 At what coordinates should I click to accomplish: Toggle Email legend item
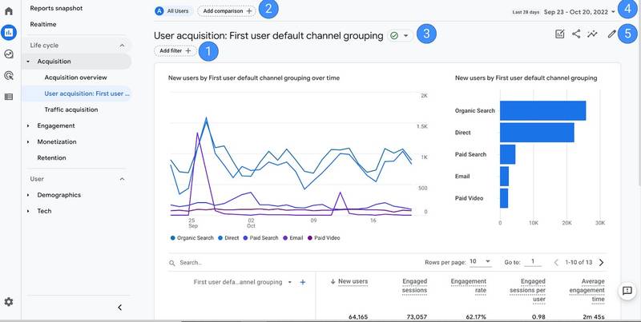(x=292, y=238)
